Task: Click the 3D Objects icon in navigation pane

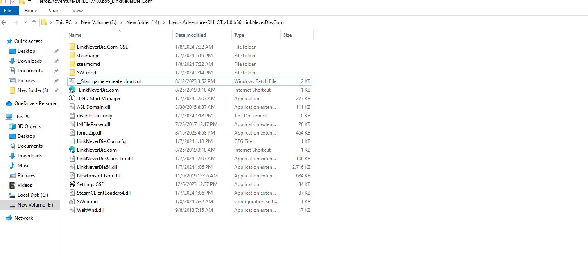Action: (12, 126)
